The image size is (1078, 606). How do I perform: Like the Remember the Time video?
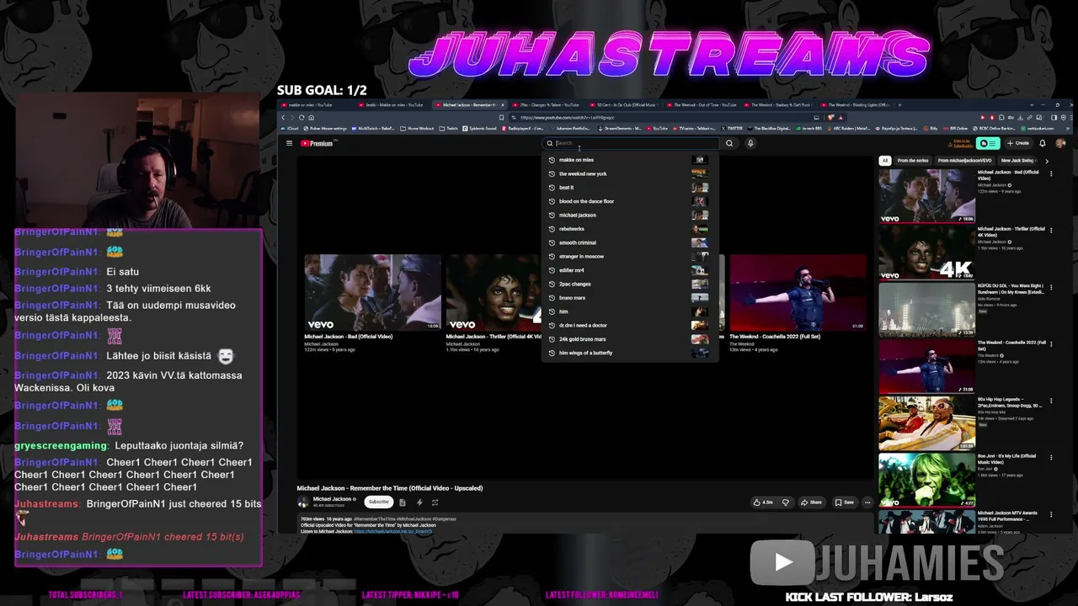pos(764,502)
